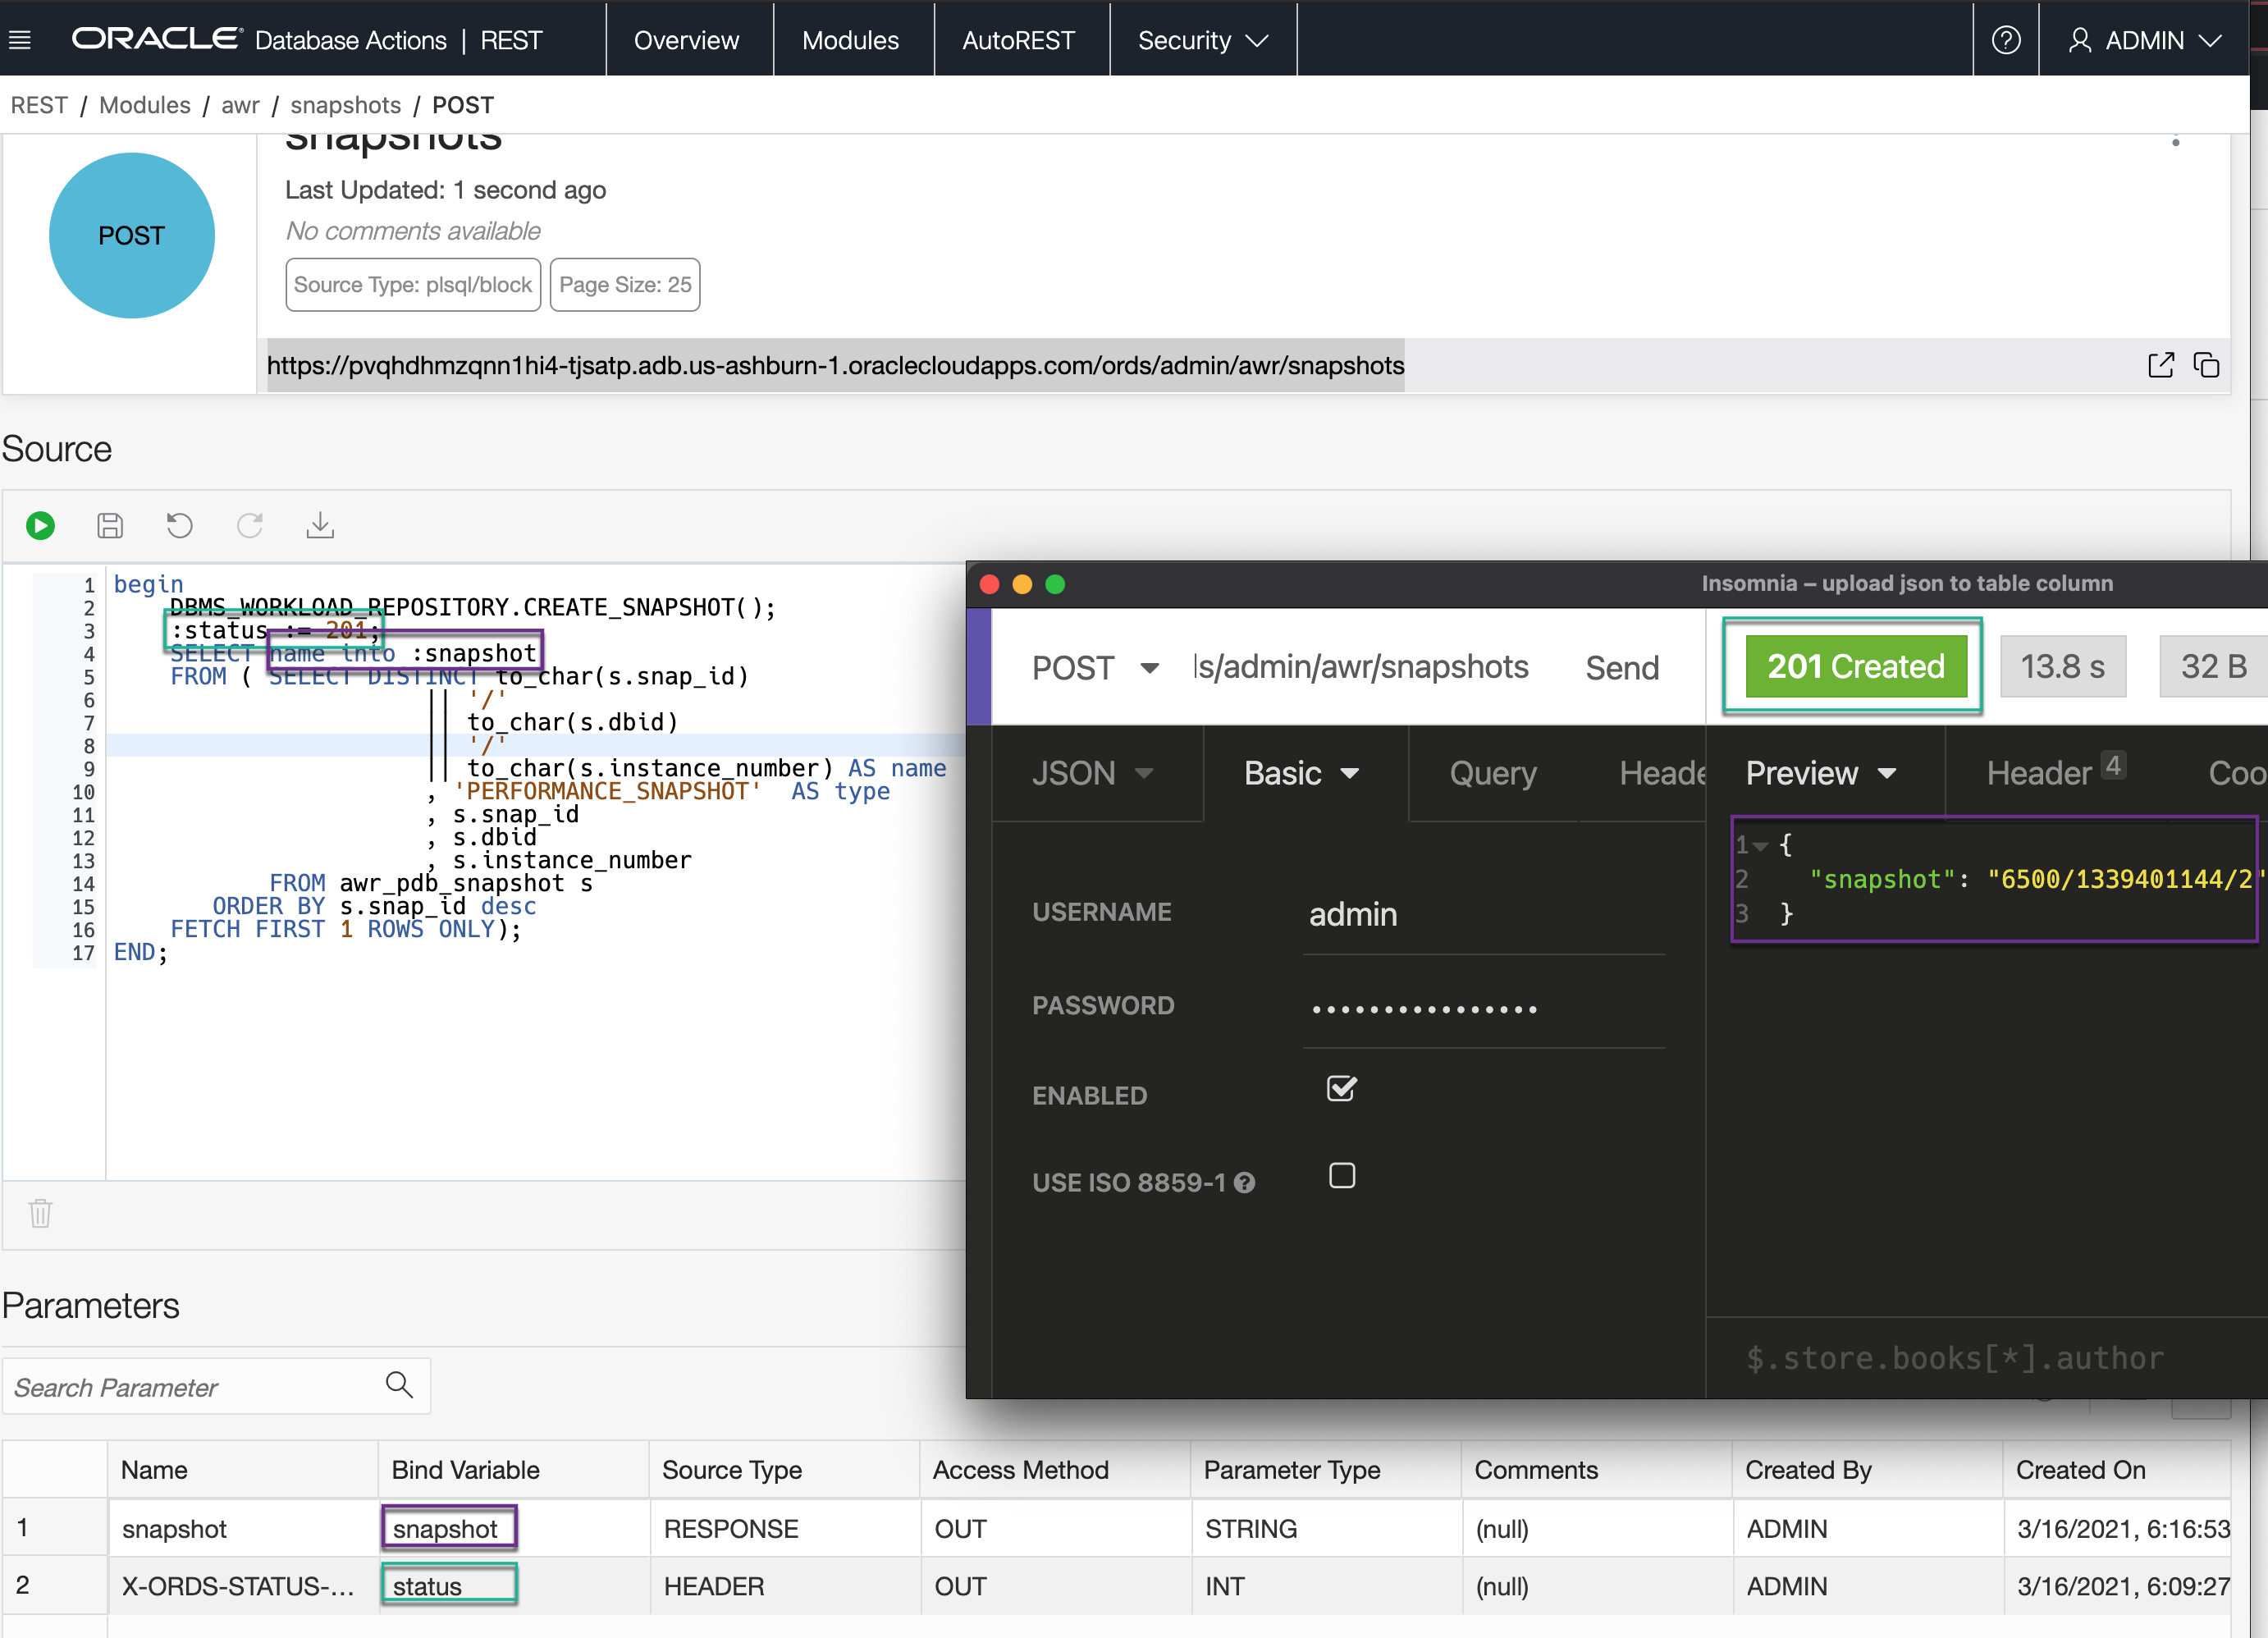Go to the Modules tab
Image resolution: width=2268 pixels, height=1638 pixels.
pos(850,40)
